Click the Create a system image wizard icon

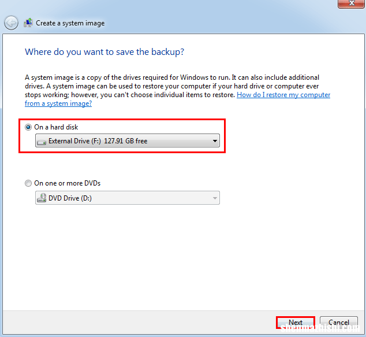pyautogui.click(x=28, y=23)
